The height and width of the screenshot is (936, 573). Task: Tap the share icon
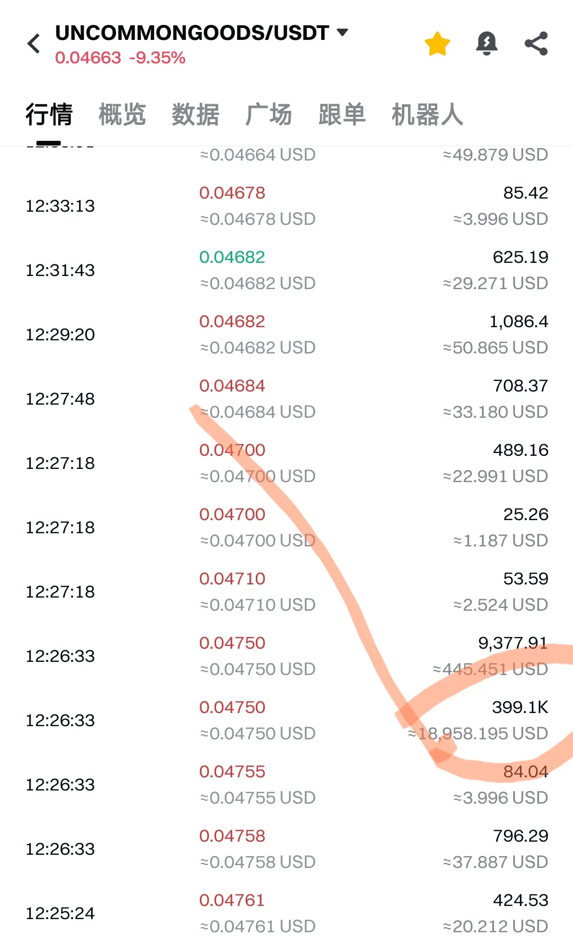coord(536,44)
